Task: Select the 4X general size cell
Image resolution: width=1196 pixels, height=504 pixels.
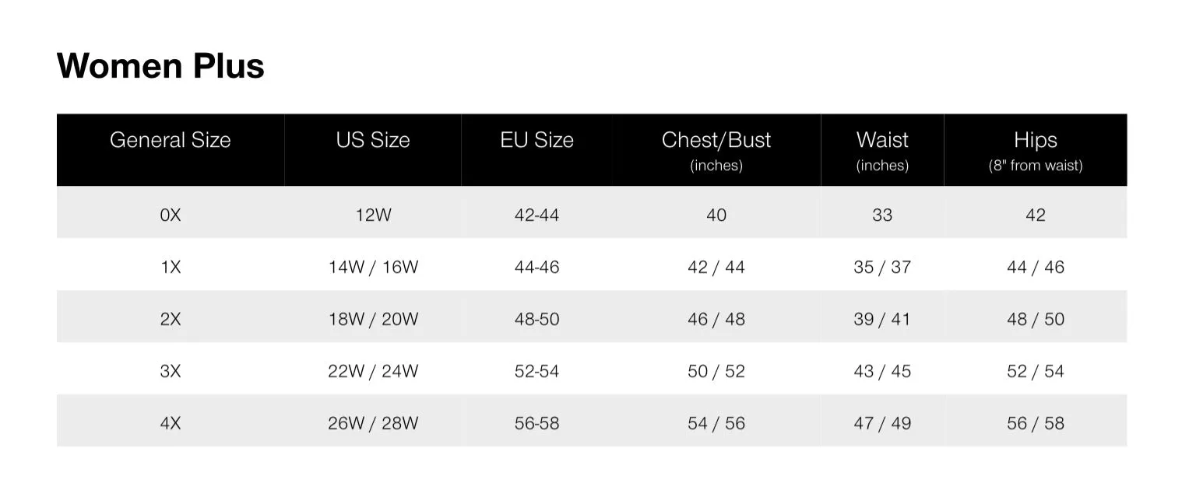Action: tap(171, 424)
